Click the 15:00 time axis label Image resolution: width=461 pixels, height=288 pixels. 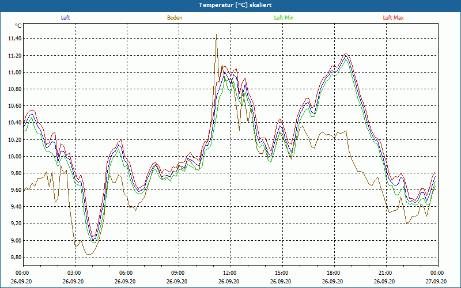[x=282, y=273]
